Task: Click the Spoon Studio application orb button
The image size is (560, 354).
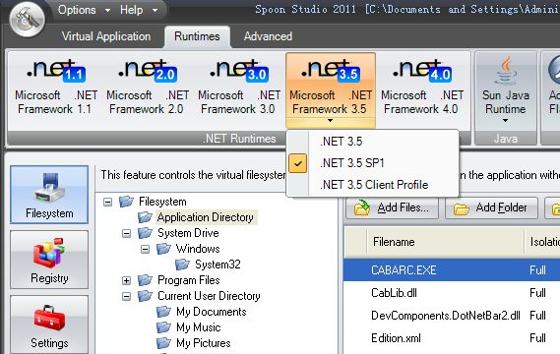Action: pos(28,20)
